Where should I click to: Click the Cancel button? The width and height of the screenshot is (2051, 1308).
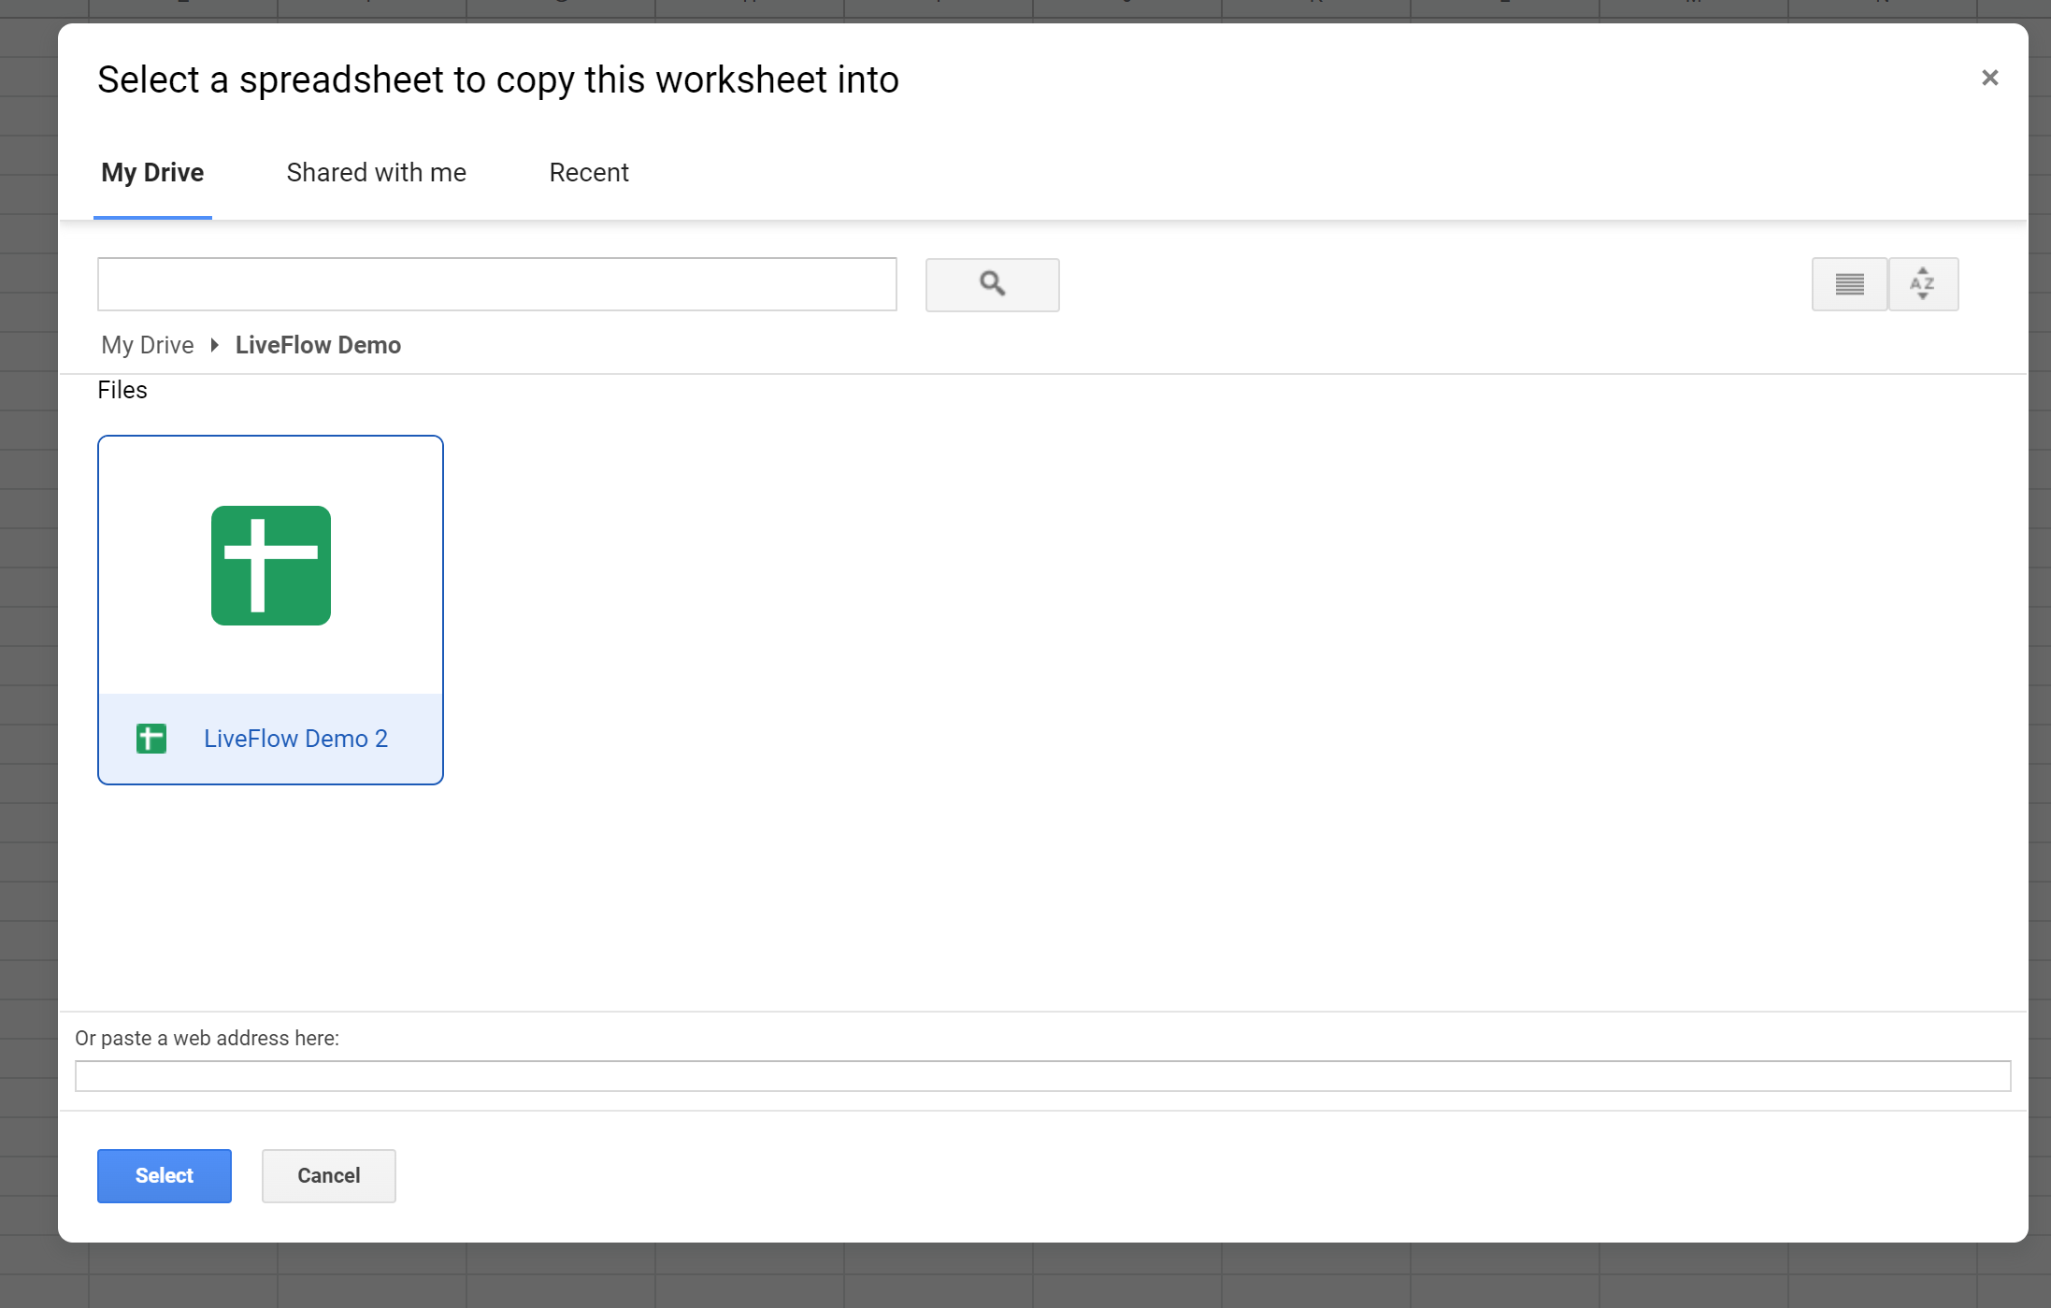coord(329,1176)
